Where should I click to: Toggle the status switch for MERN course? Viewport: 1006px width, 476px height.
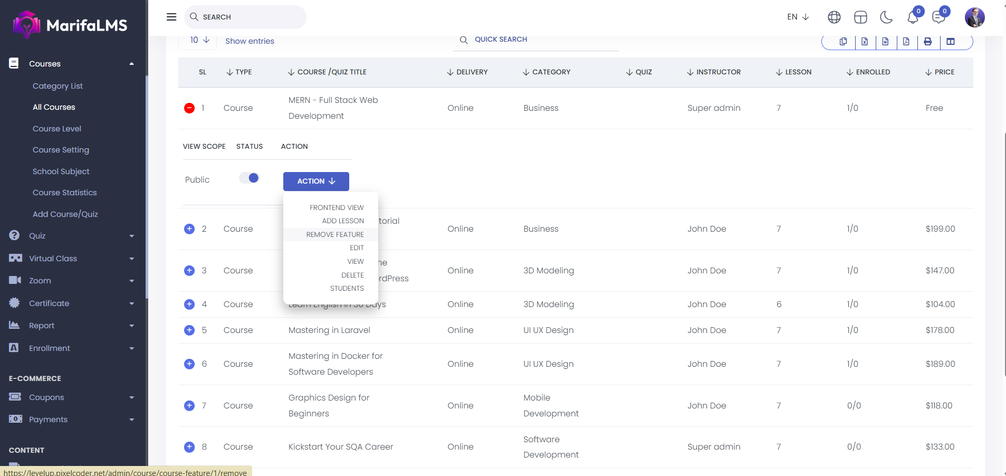(250, 178)
